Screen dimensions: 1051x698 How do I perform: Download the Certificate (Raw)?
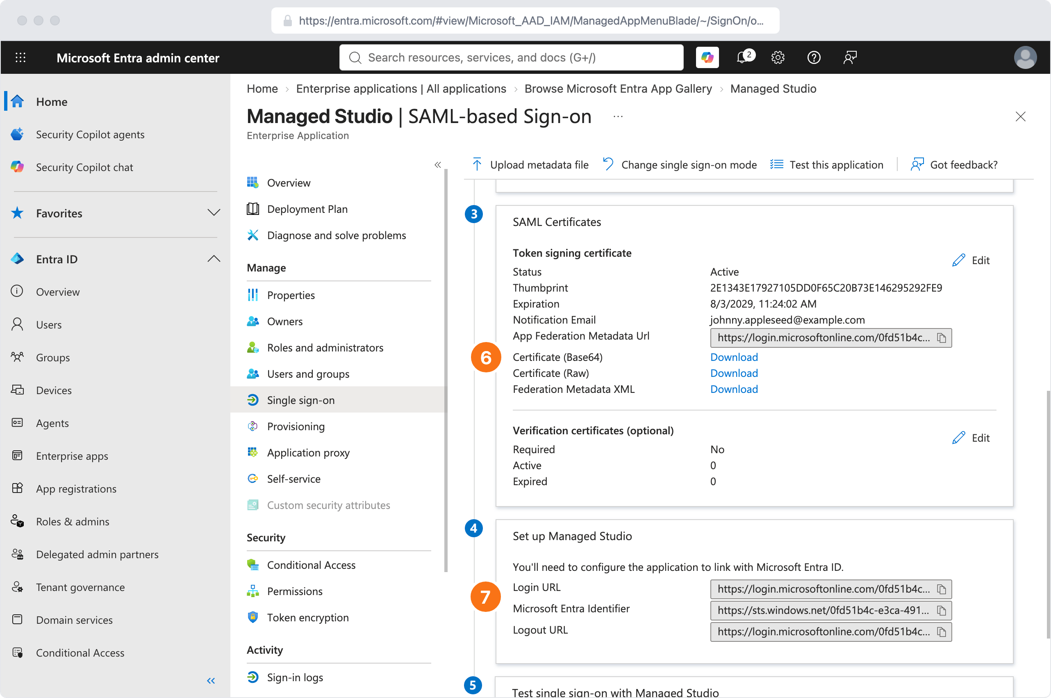click(734, 373)
